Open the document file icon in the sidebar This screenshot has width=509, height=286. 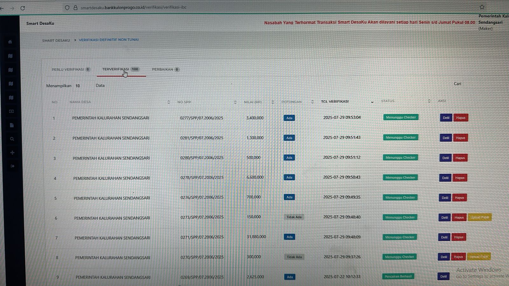pos(12,125)
